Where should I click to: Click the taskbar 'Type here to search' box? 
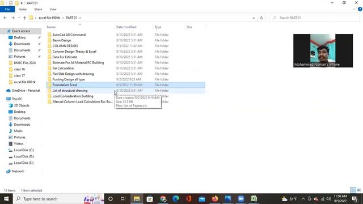pos(58,199)
